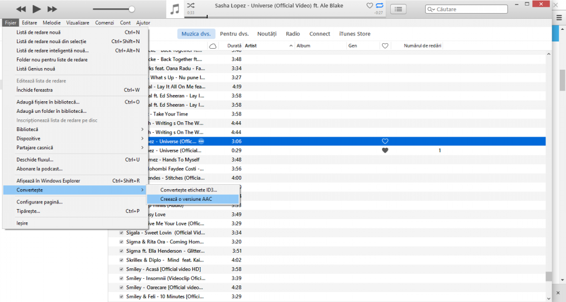566x302 pixels.
Task: Toggle shuffle icon in now playing bar
Action: tap(191, 6)
